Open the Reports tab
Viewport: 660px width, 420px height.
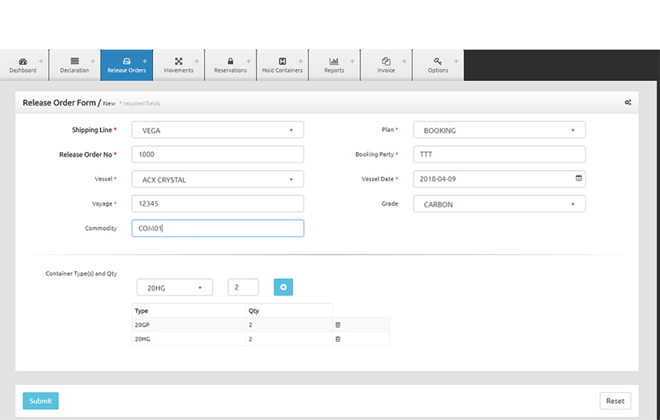[334, 66]
